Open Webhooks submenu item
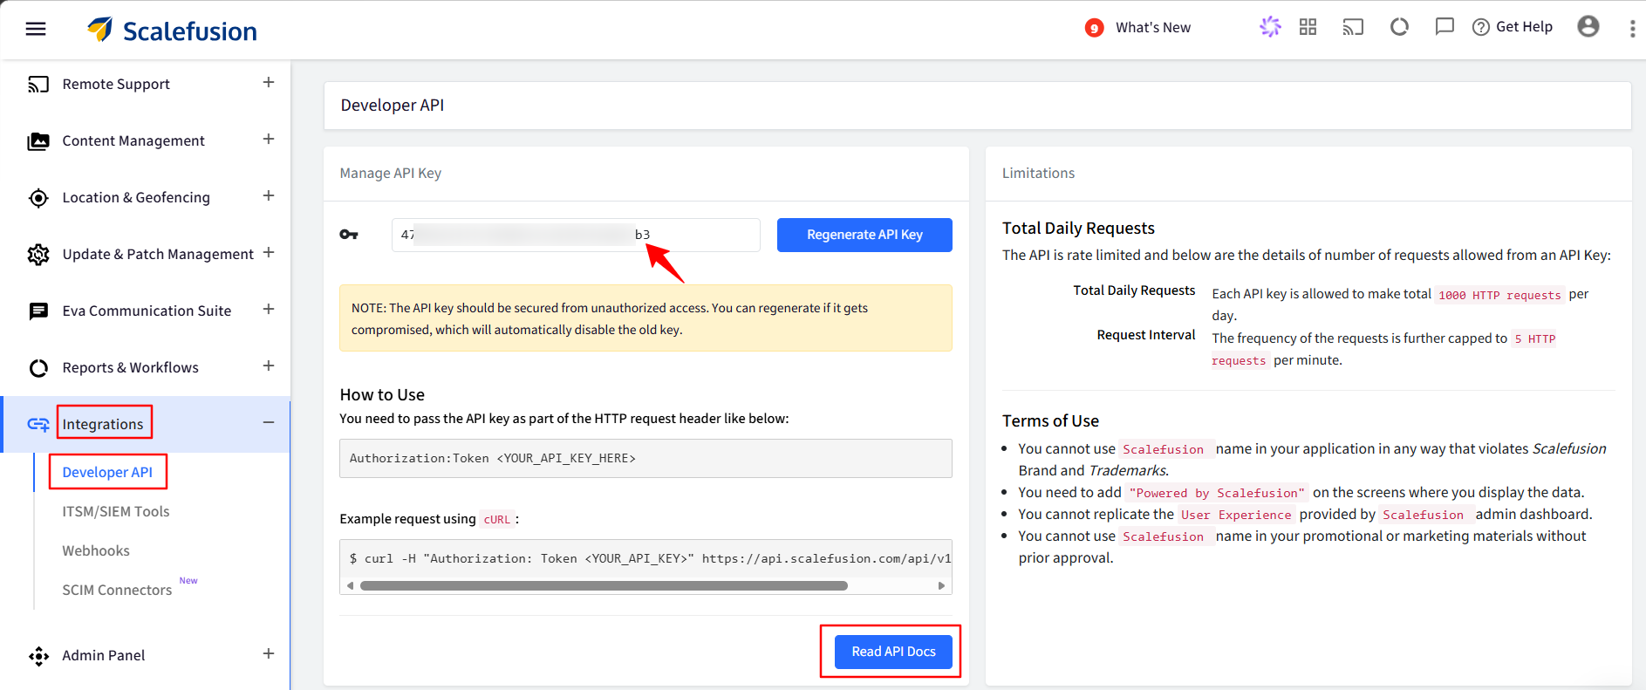This screenshot has width=1646, height=690. coord(96,551)
